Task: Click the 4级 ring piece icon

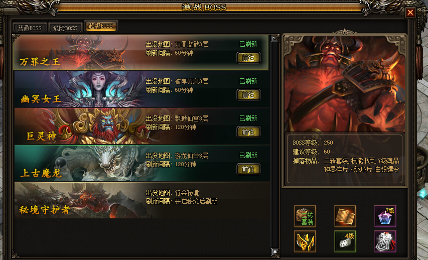Action: click(x=345, y=241)
